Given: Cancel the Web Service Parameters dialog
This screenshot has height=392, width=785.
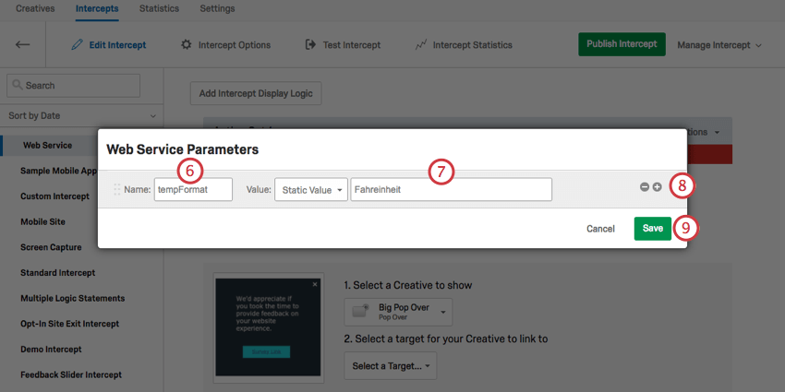Looking at the screenshot, I should click(x=600, y=229).
